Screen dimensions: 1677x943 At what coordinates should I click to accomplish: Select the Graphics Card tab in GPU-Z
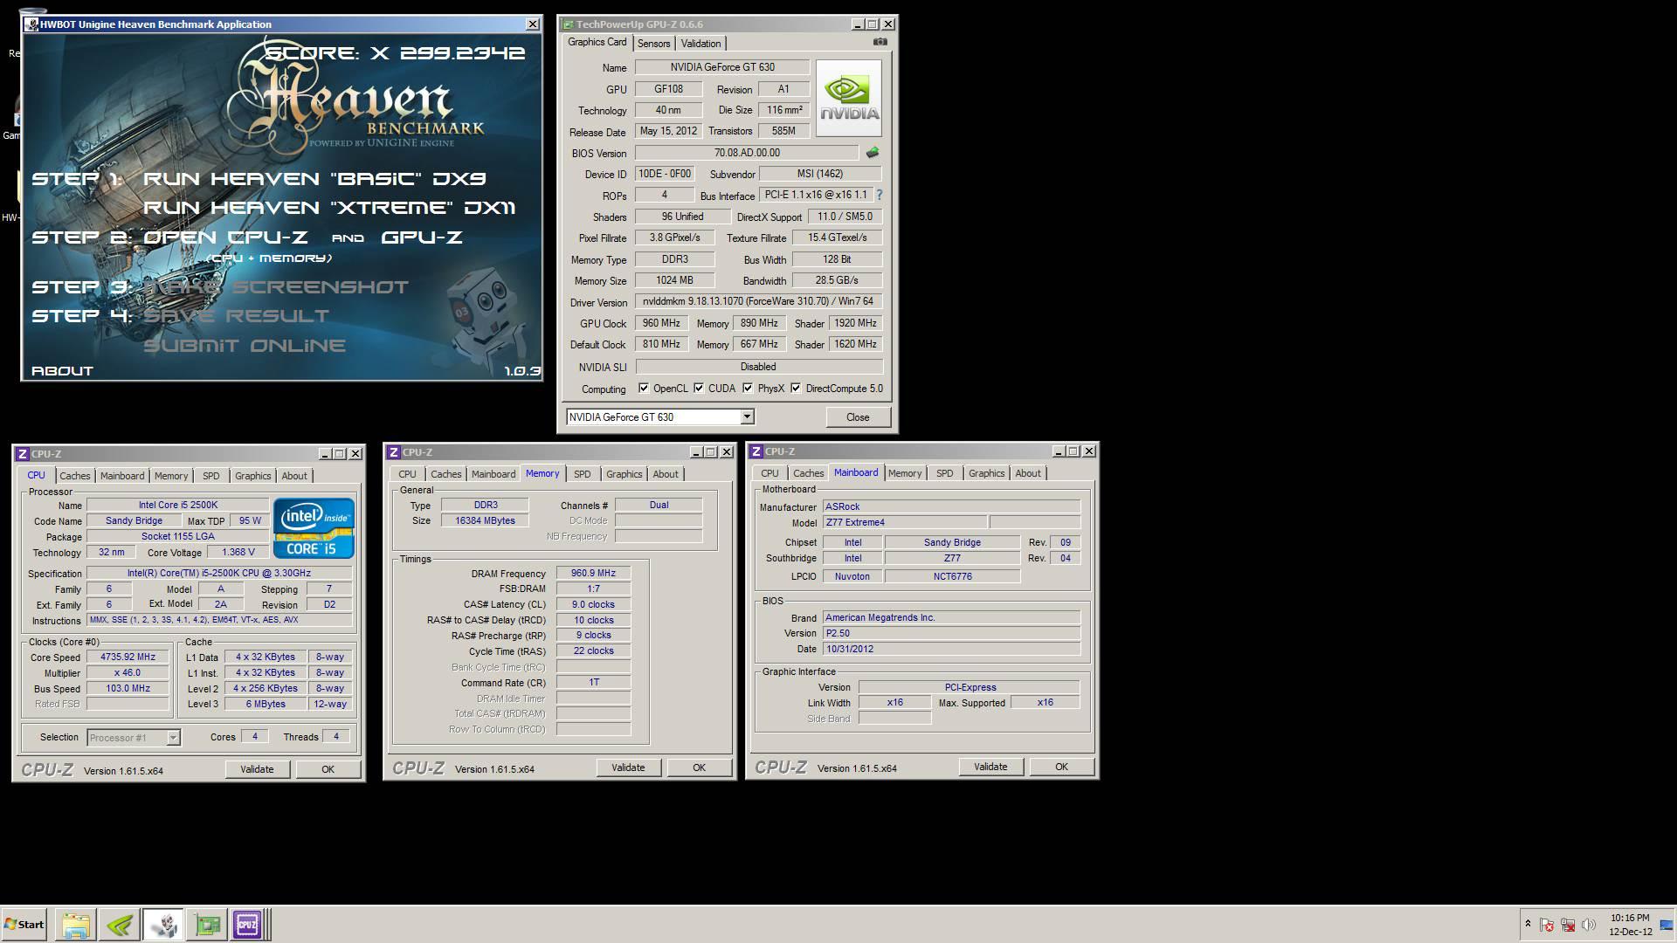tap(597, 42)
